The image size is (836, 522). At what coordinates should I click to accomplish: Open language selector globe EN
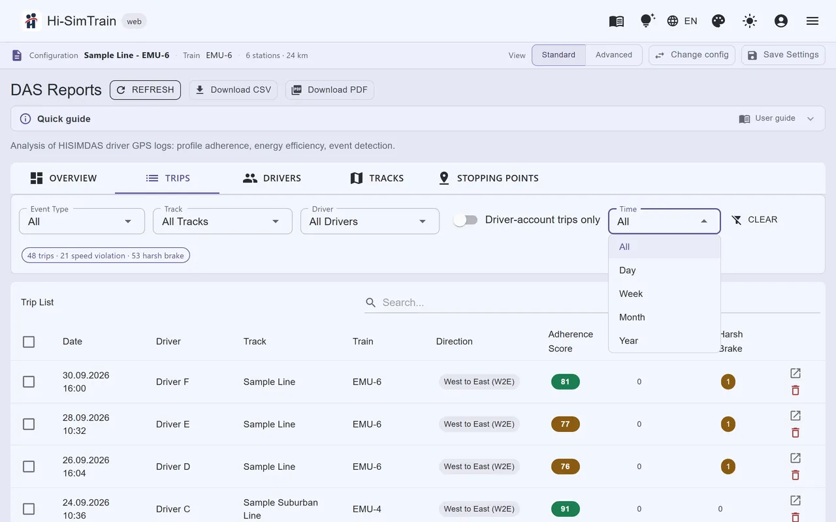tap(682, 21)
